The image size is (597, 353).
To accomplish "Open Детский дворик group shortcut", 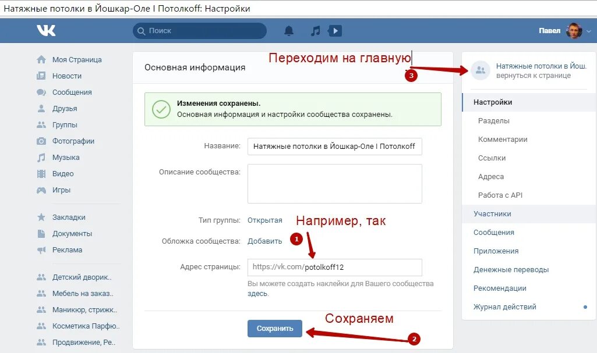I will (x=82, y=277).
